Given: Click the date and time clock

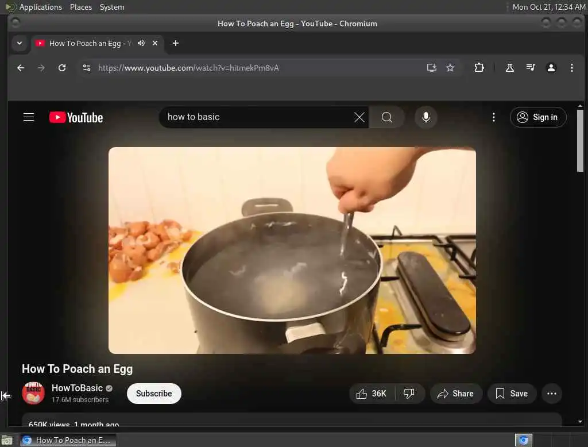Looking at the screenshot, I should [x=548, y=7].
